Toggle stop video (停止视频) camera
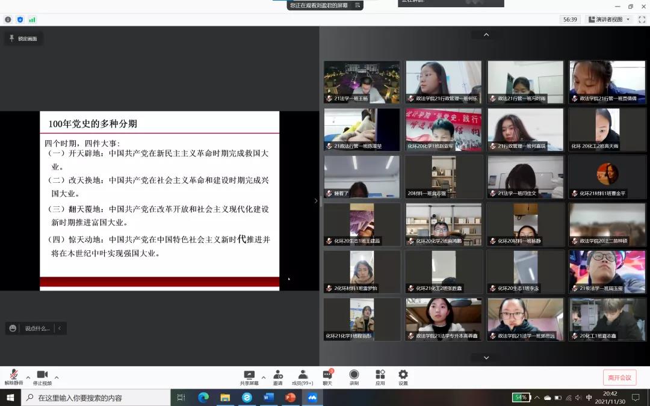650x406 pixels. [42, 377]
